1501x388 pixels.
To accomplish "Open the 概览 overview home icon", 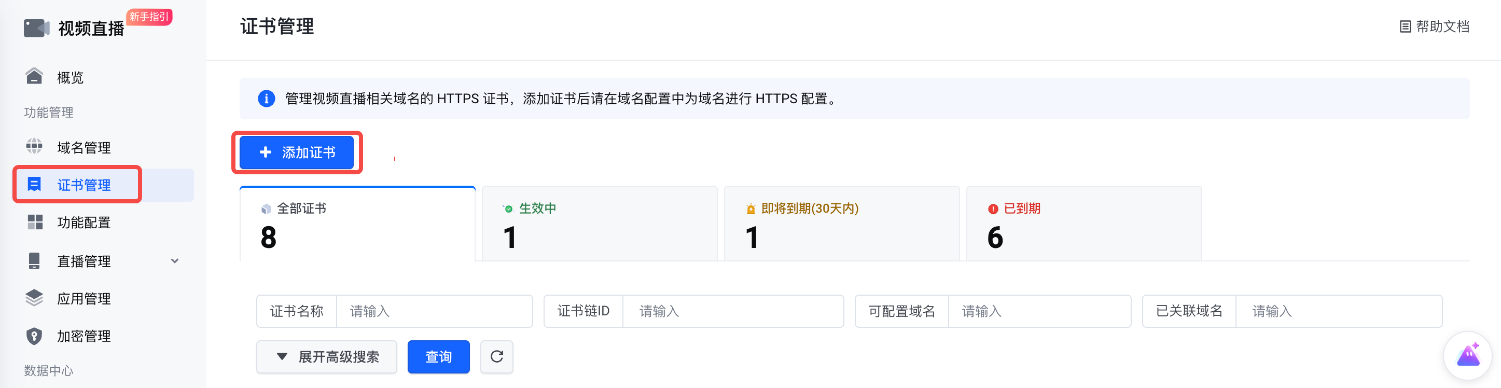I will [x=34, y=77].
